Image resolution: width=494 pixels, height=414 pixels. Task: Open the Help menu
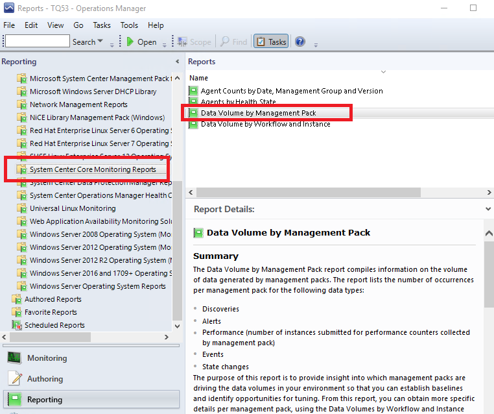156,25
